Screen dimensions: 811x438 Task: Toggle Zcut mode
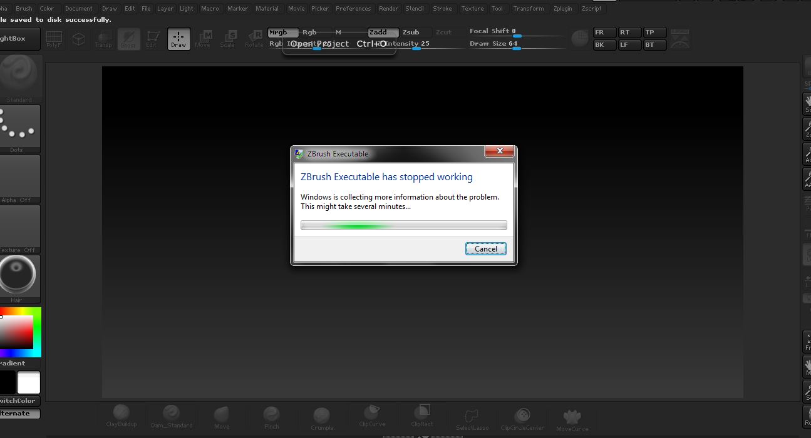[x=444, y=33]
